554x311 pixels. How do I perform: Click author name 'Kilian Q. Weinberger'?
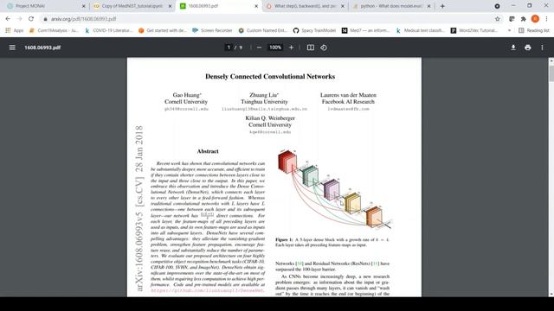pyautogui.click(x=270, y=118)
